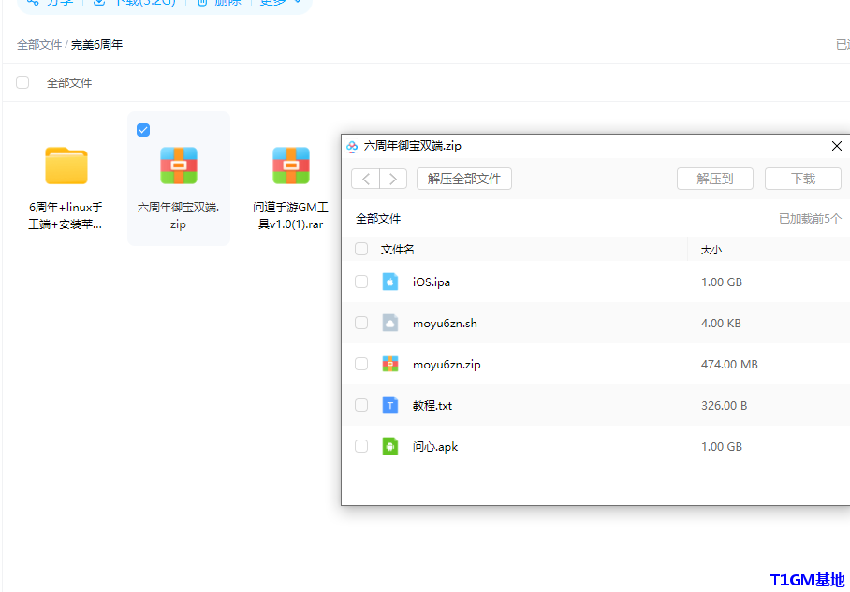Click the 问道手游GM工具v1.0(1).rar file label
850x592 pixels.
coord(290,215)
